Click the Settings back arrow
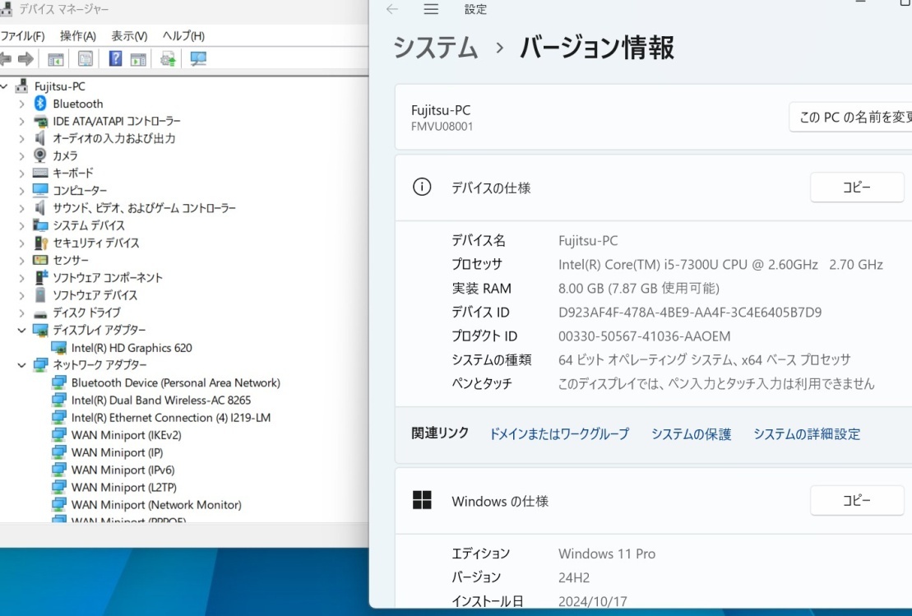 (392, 9)
